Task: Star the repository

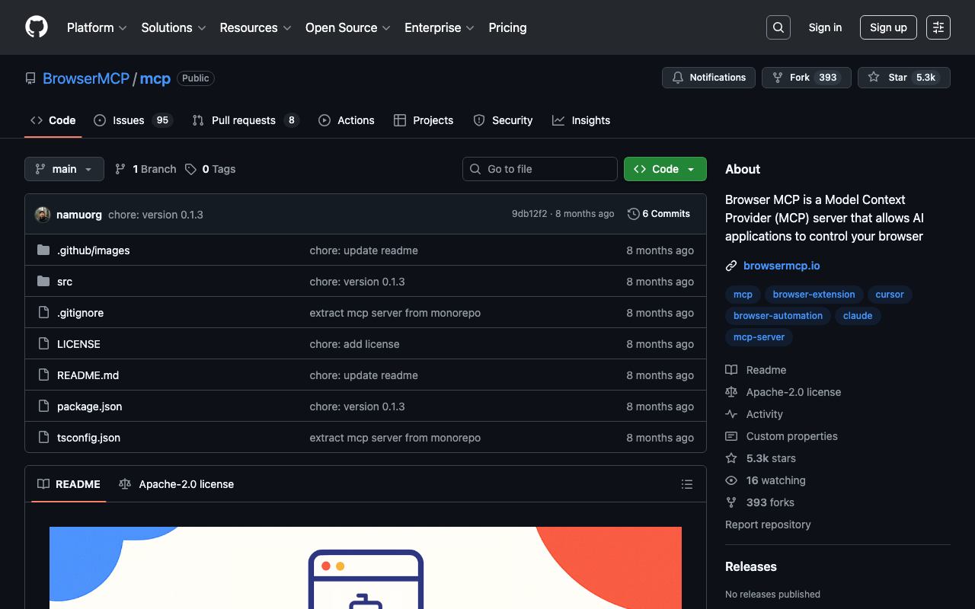Action: click(890, 78)
